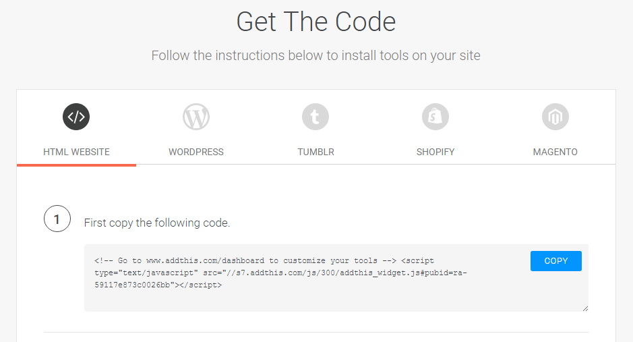Click the 'Follow the instructions below' subtitle
633x342 pixels.
point(315,55)
